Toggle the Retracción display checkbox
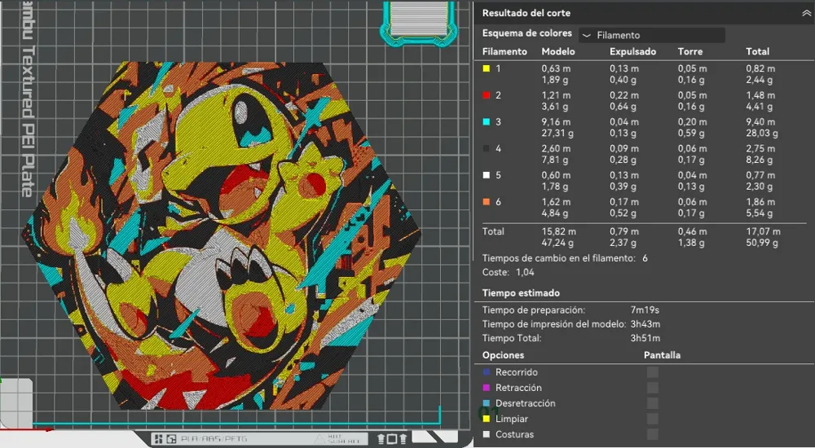815x448 pixels. point(653,388)
